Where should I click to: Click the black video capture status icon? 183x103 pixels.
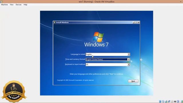(x=175, y=101)
